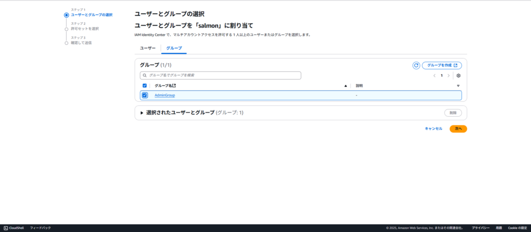Uncheck the AdminGroup checkbox
531x232 pixels.
tap(145, 95)
